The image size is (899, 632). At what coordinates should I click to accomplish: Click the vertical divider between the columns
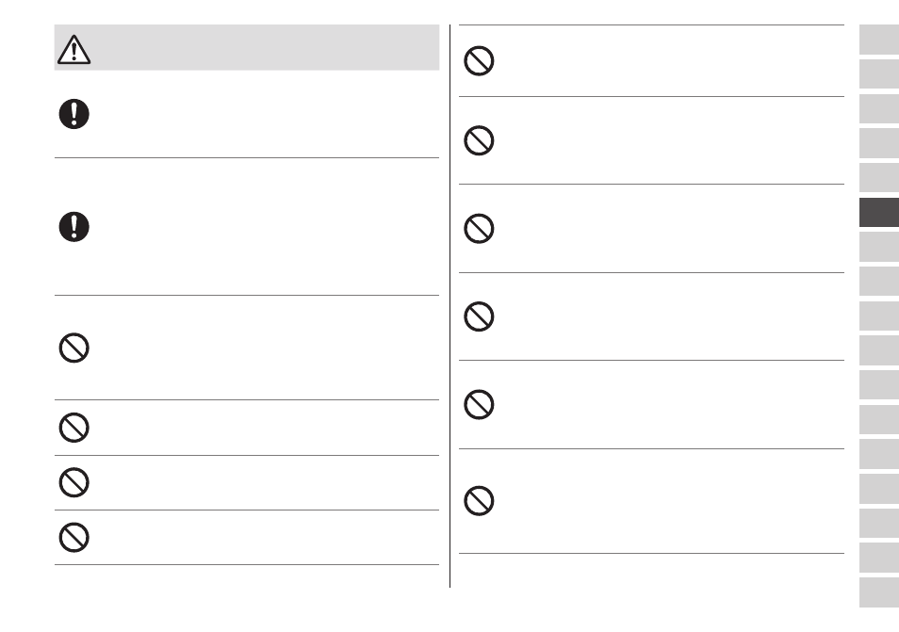[x=450, y=306]
